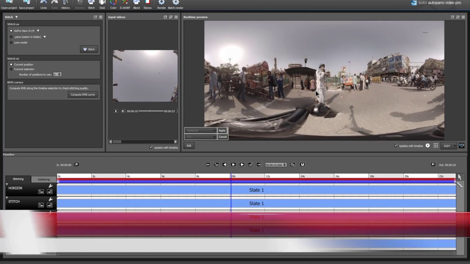
Task: Jump to previous keyframe
Action: coord(216,165)
